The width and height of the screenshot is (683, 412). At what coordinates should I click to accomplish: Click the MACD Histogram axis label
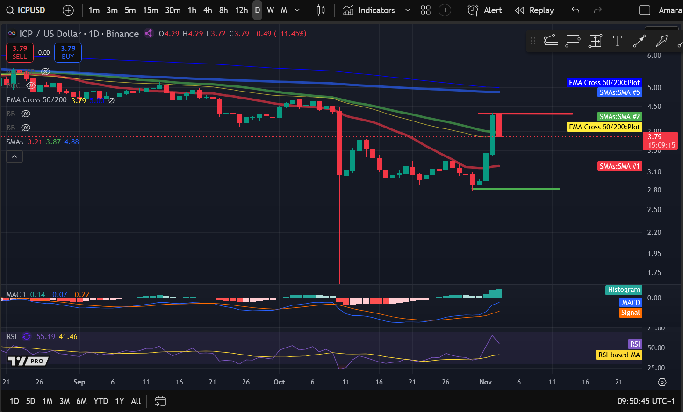tap(624, 290)
